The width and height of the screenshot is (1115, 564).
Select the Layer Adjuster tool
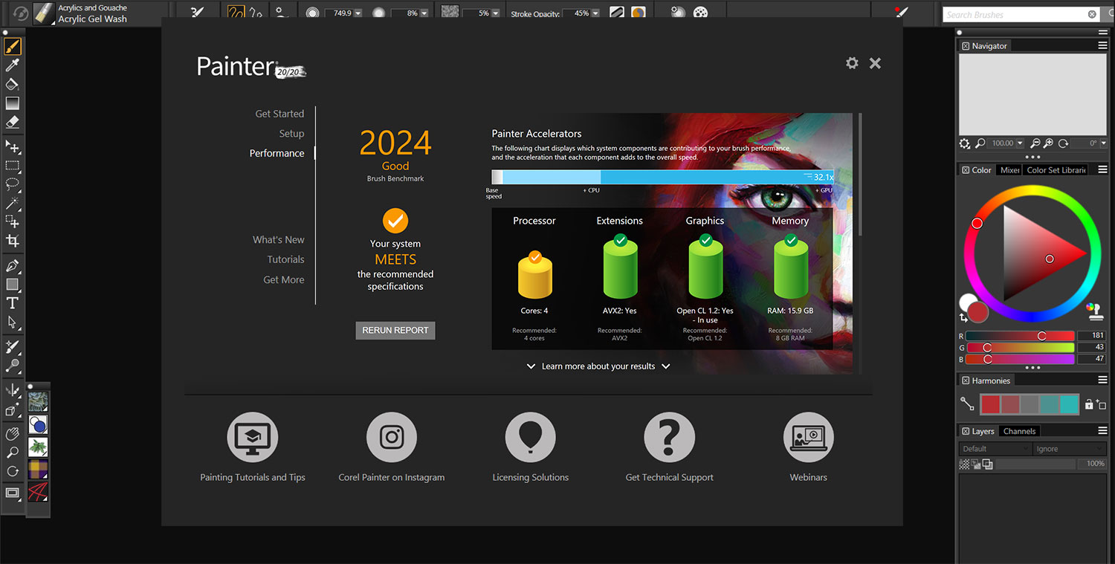(13, 147)
